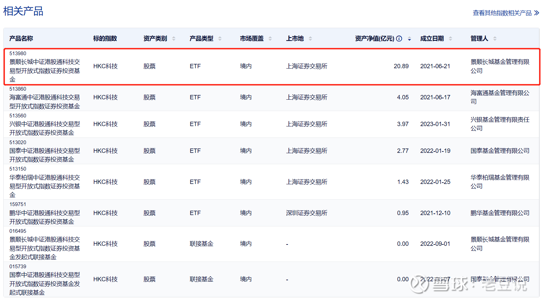Sort table by 上市地 column
This screenshot has width=543, height=301.
click(x=310, y=39)
